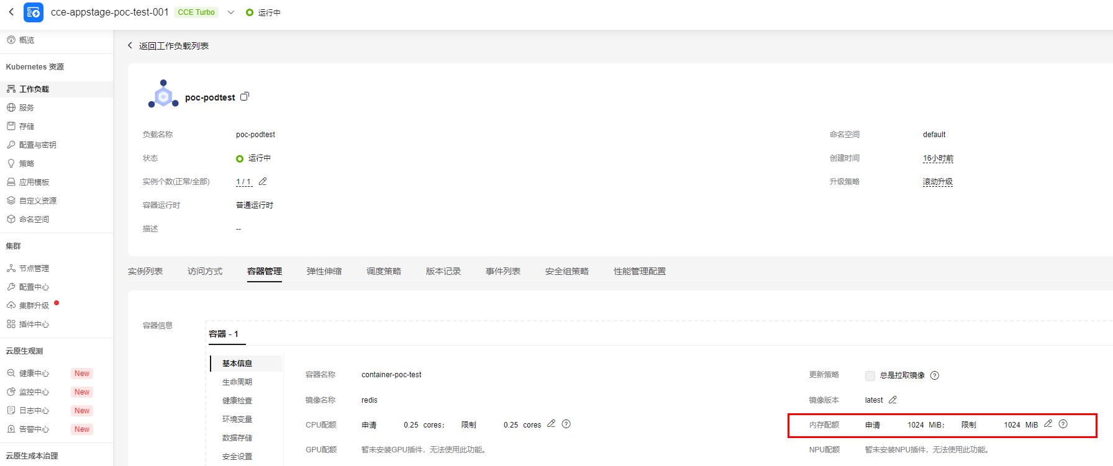Open 健康检查 container section

[x=237, y=400]
